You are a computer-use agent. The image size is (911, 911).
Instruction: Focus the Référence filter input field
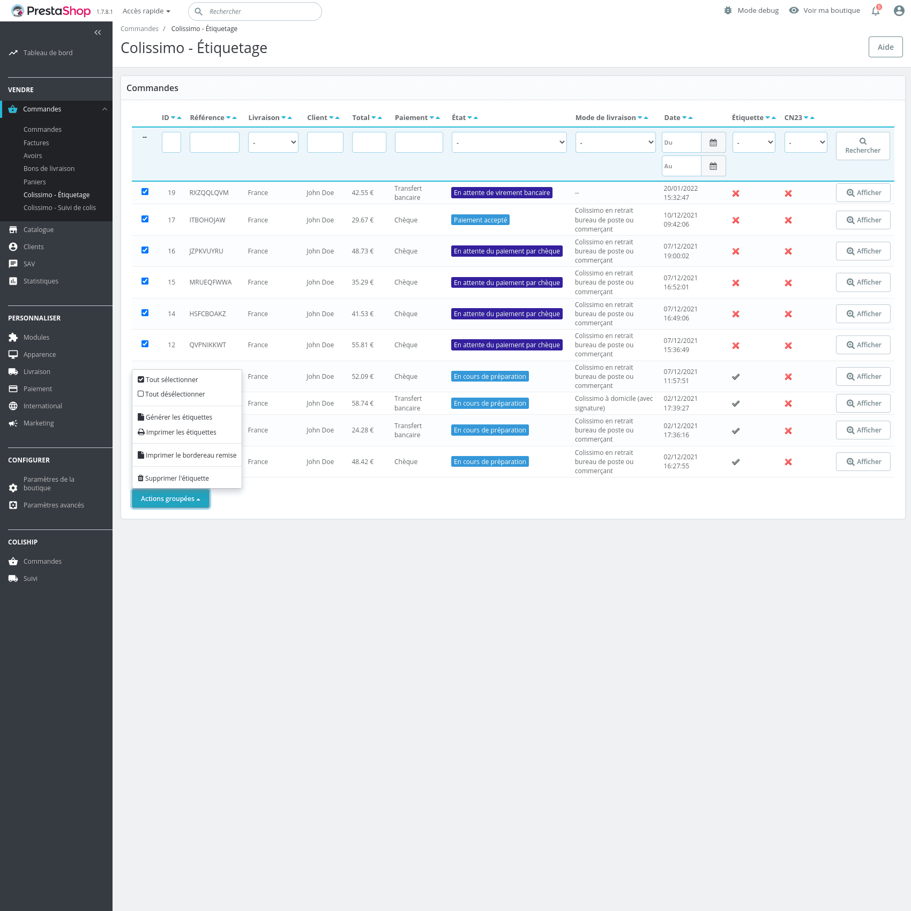(x=214, y=143)
